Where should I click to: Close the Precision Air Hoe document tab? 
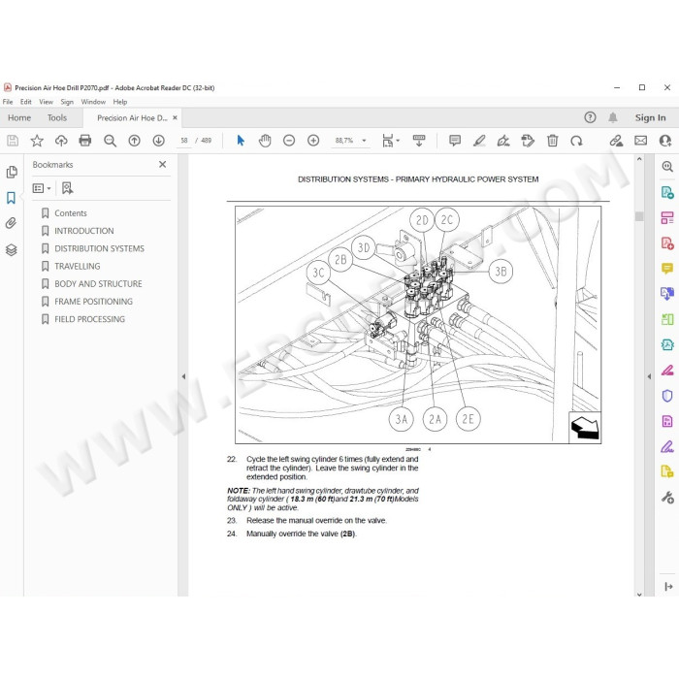tap(175, 117)
